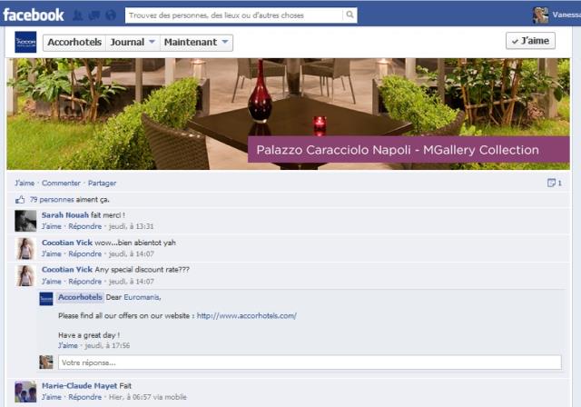Select the Accorhotels page button
Screen dimensions: 581x407
(74, 43)
